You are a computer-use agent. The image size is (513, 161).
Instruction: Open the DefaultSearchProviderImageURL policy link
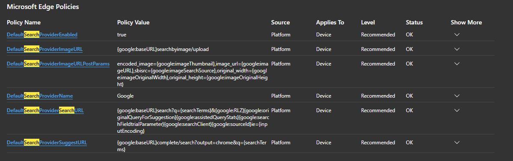point(45,49)
